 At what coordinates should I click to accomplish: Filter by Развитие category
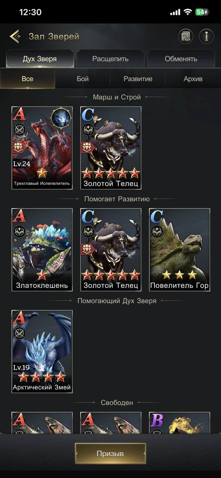pyautogui.click(x=138, y=79)
